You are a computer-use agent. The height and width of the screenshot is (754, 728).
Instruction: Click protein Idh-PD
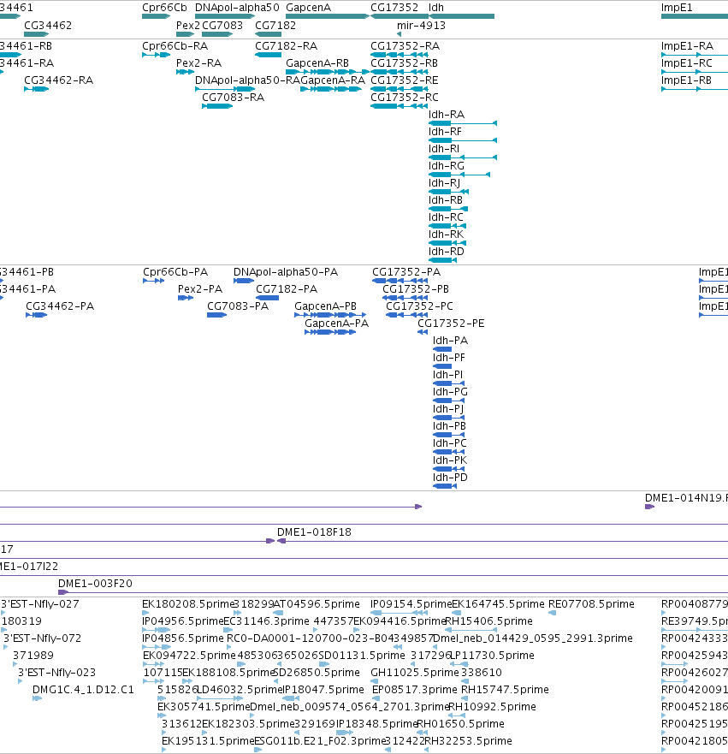450,478
